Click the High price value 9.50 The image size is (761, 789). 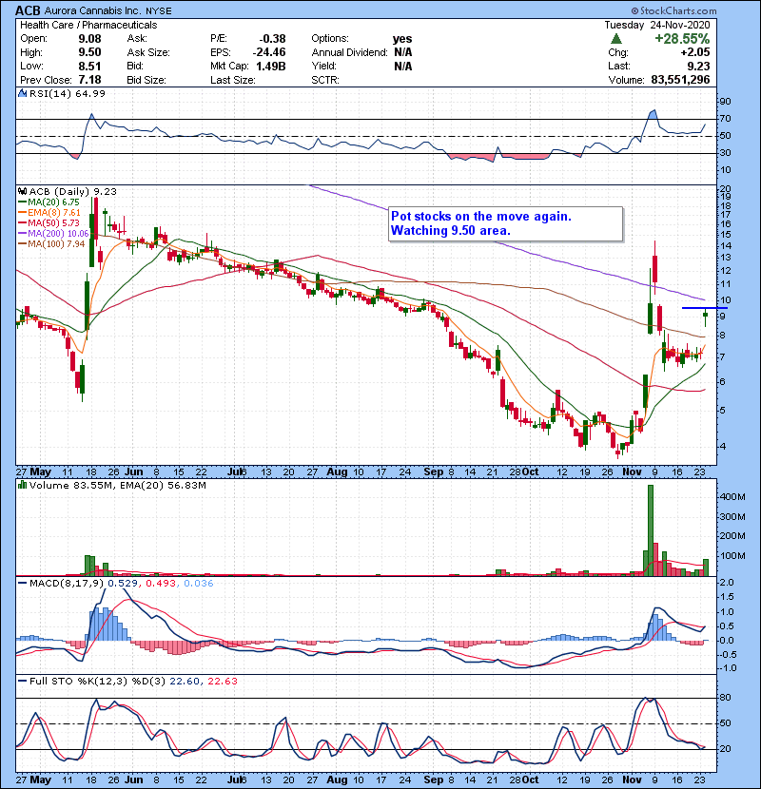[89, 52]
